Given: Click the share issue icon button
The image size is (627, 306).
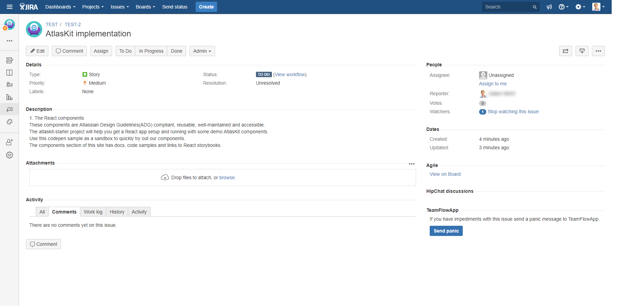Looking at the screenshot, I should click(566, 51).
